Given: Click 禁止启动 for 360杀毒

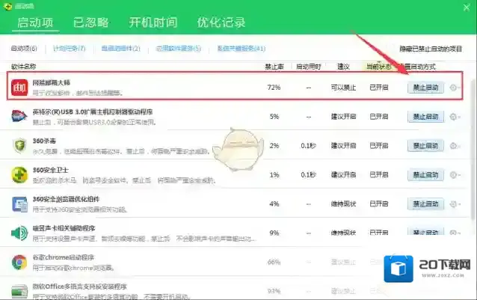Looking at the screenshot, I should coord(425,146).
